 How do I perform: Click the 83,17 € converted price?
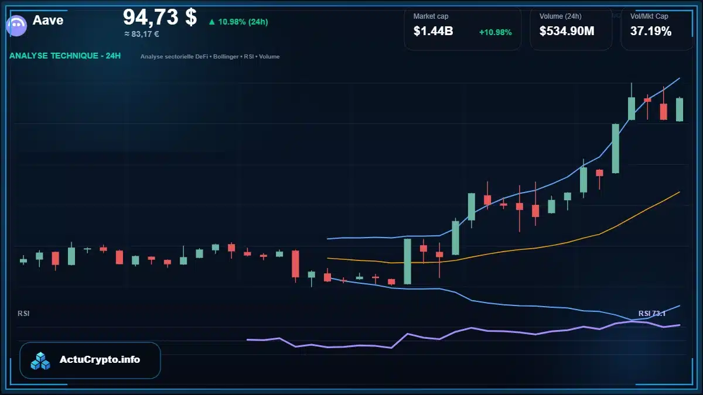point(142,34)
